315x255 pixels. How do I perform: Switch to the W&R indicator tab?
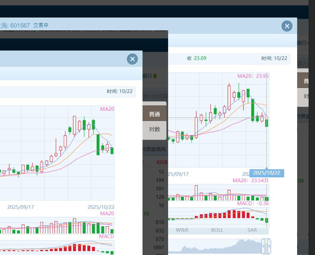pyautogui.click(x=182, y=230)
